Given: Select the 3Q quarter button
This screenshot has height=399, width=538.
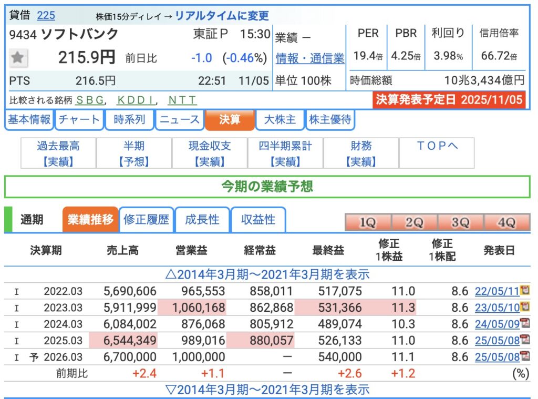Looking at the screenshot, I should tap(460, 222).
